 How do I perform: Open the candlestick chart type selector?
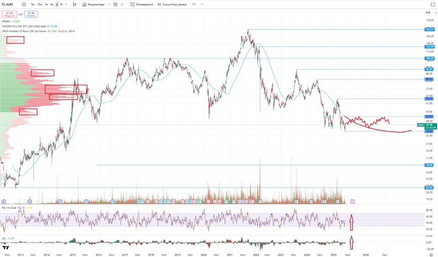click(74, 4)
